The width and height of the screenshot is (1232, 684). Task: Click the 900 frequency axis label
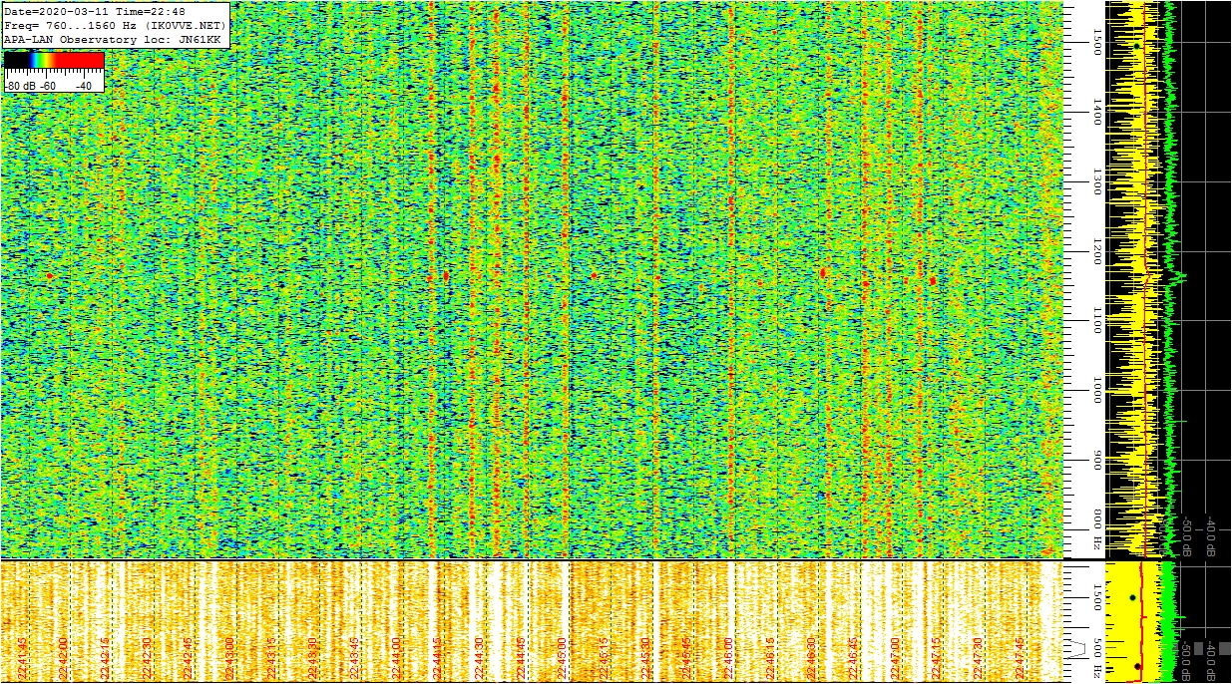pyautogui.click(x=1097, y=461)
